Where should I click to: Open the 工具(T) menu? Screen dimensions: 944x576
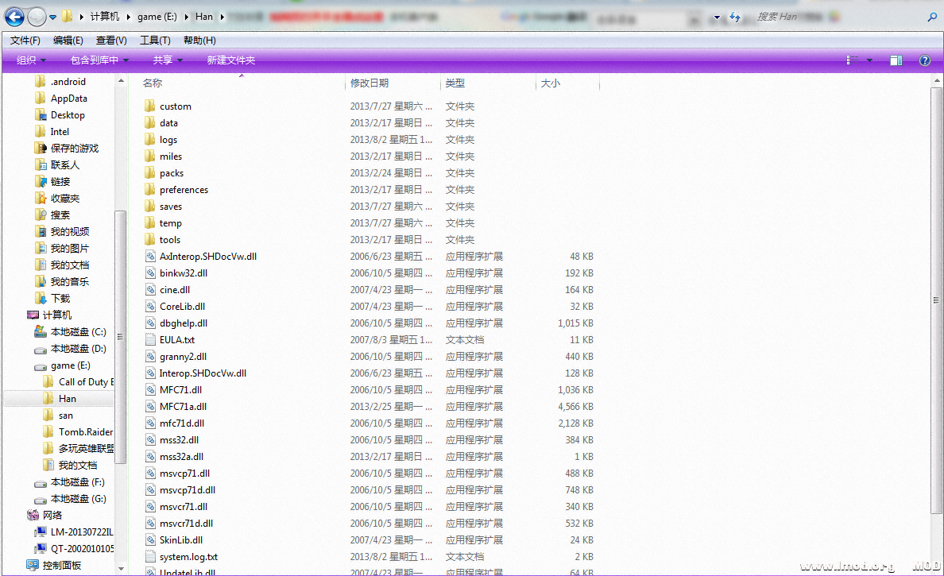point(155,41)
